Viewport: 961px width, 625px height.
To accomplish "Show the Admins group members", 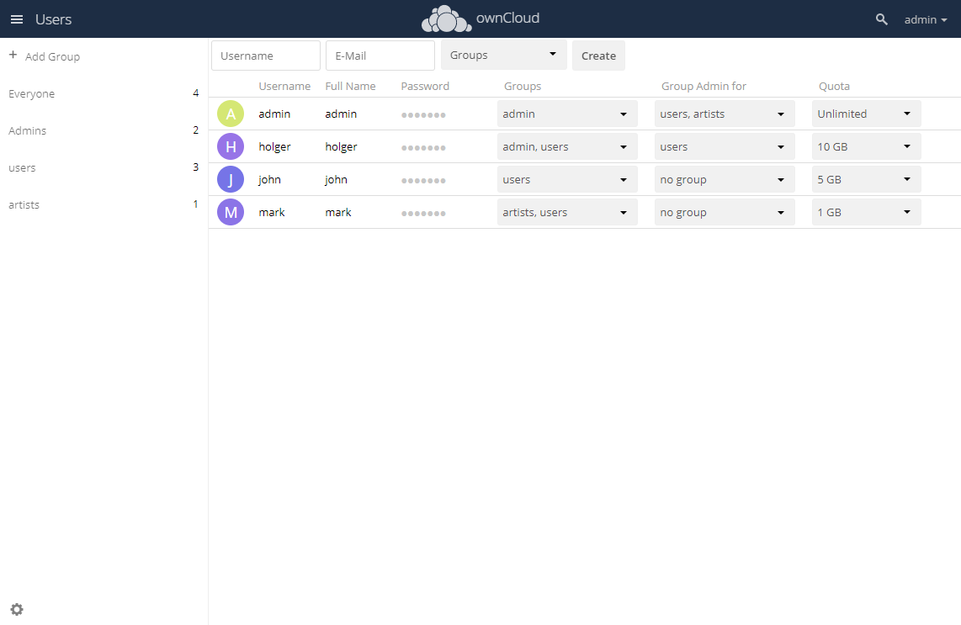I will coord(28,130).
